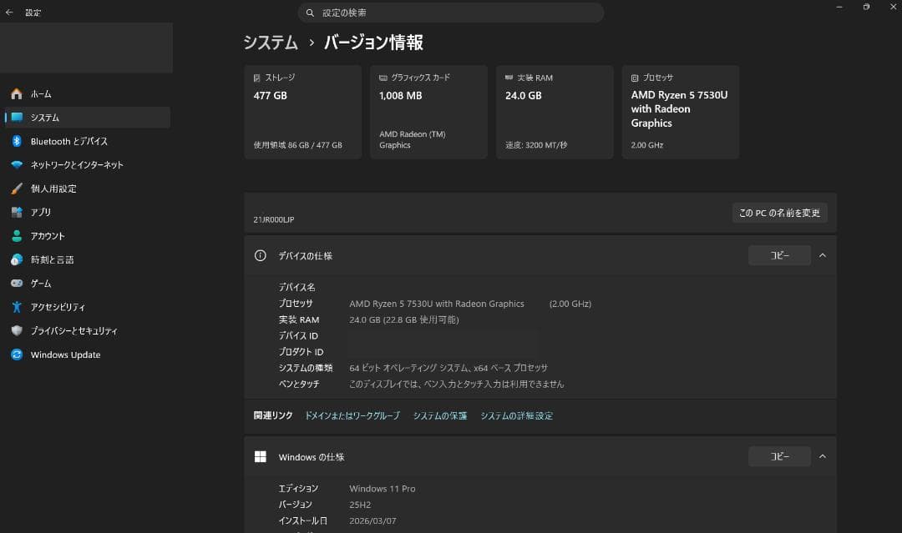Click the 速度: 3200 MT/秒 text
902x533 pixels.
point(536,145)
